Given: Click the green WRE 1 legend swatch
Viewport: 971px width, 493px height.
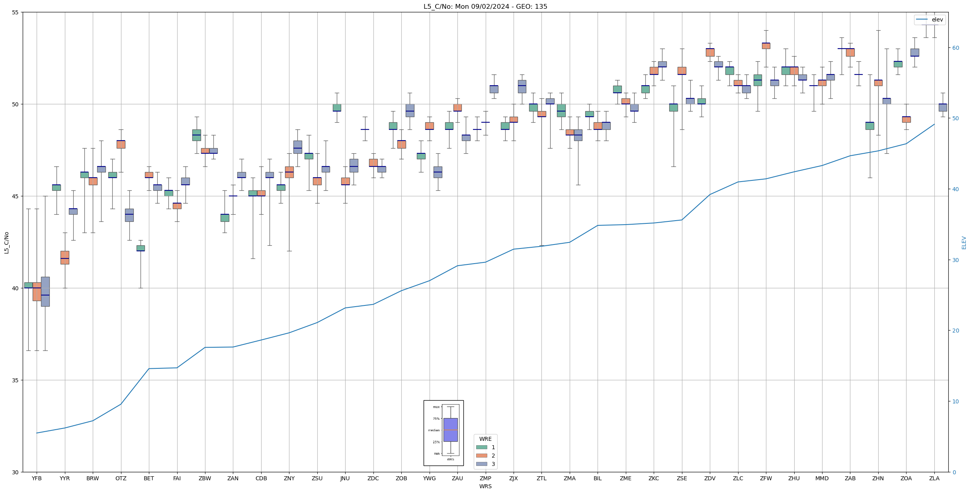Looking at the screenshot, I should (481, 447).
